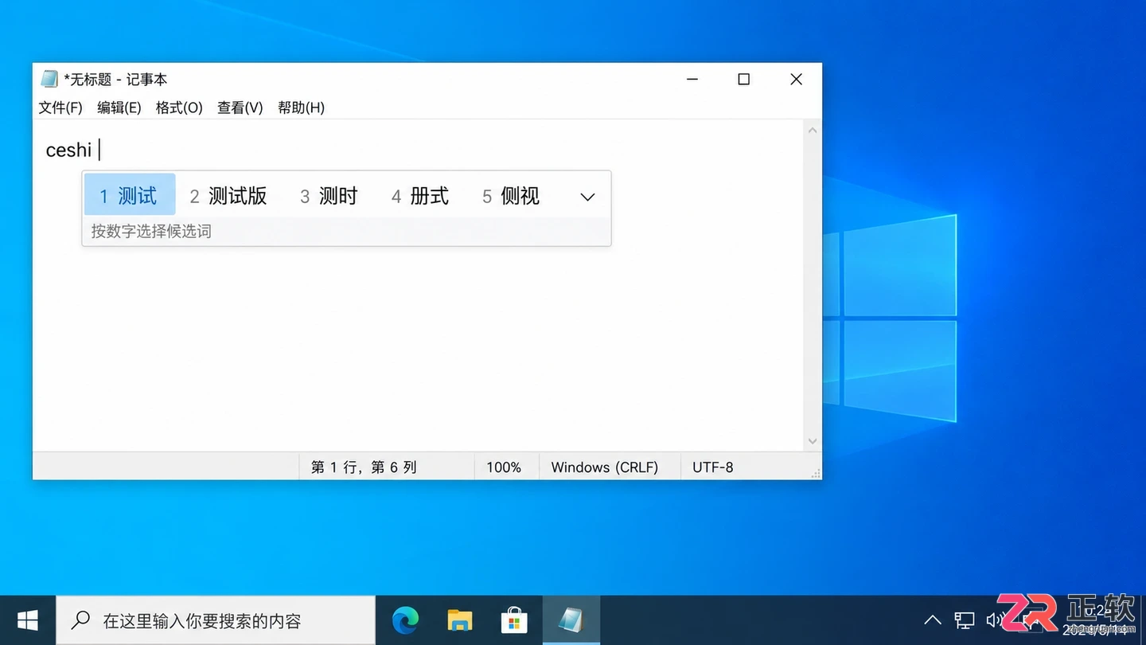The width and height of the screenshot is (1146, 645).
Task: Maximize the Notepad window
Action: [x=744, y=79]
